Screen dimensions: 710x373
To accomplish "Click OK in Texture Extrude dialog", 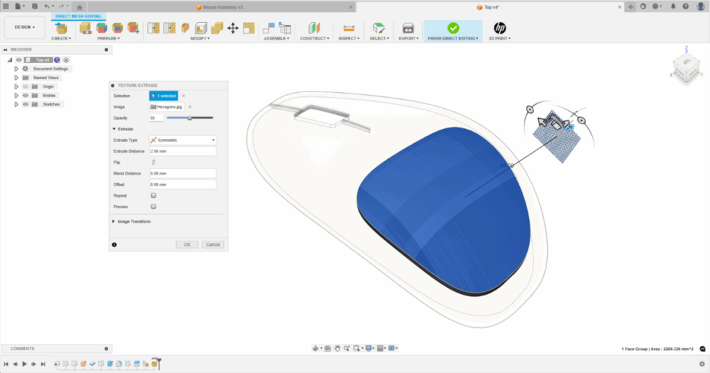I will [187, 245].
